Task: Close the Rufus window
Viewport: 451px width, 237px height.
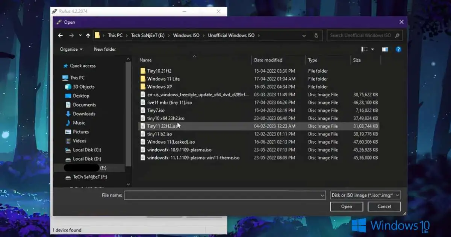Action: pyautogui.click(x=219, y=12)
